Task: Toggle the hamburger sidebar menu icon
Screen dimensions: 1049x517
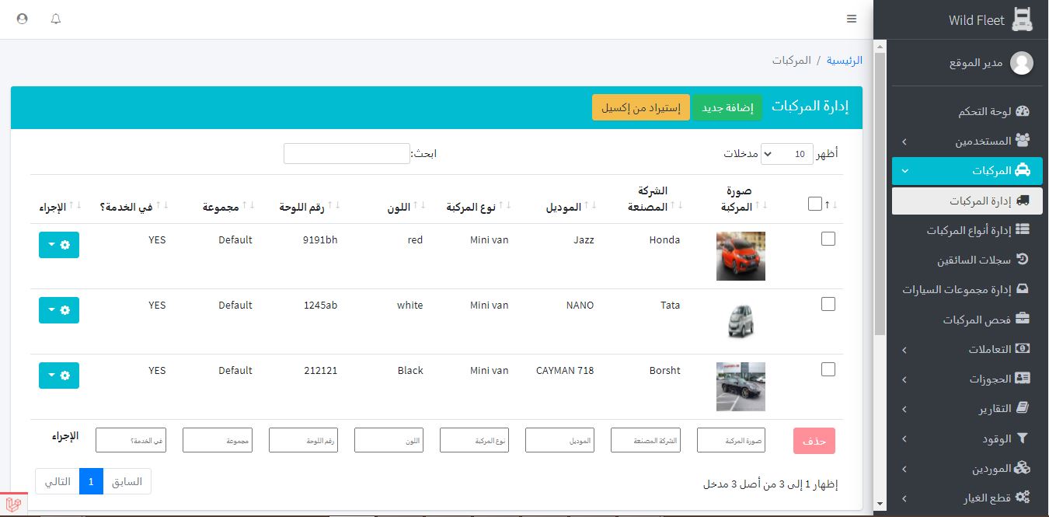Action: click(x=852, y=19)
